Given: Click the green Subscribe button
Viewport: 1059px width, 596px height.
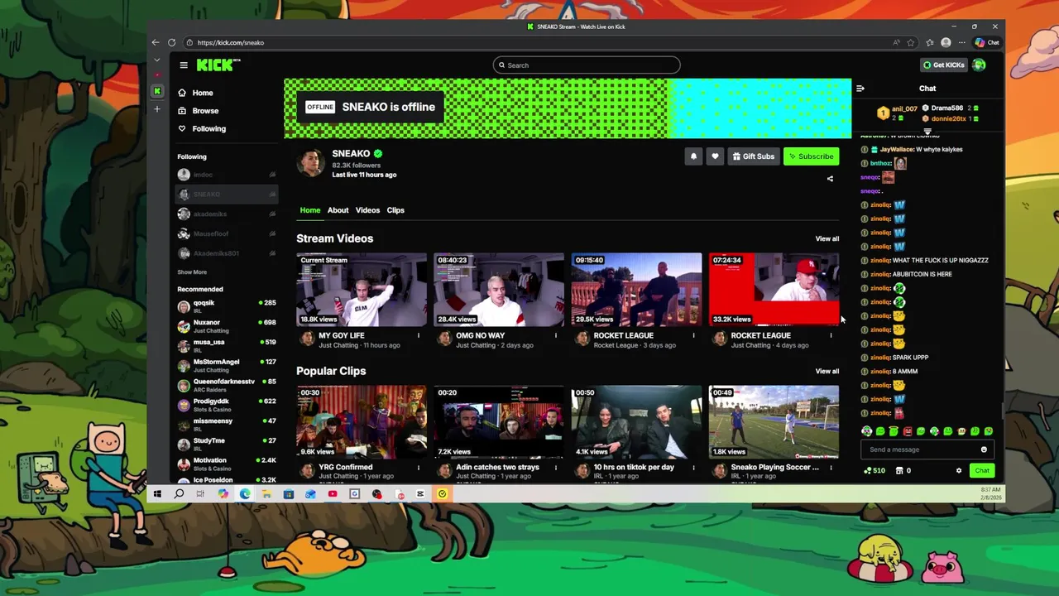Looking at the screenshot, I should tap(811, 156).
